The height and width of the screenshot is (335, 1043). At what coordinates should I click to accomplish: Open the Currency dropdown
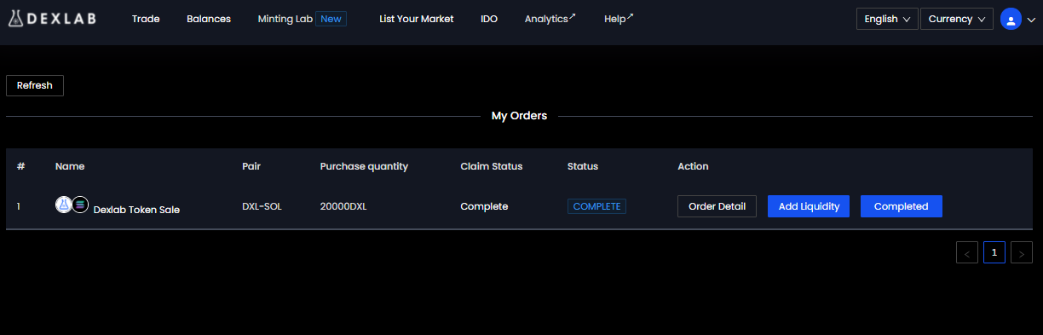tap(957, 19)
